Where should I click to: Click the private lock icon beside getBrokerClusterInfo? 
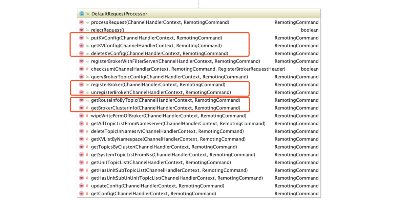pos(87,108)
